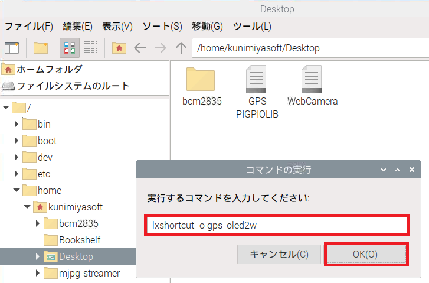Click the command input field in dialog
The height and width of the screenshot is (283, 429).
(277, 225)
